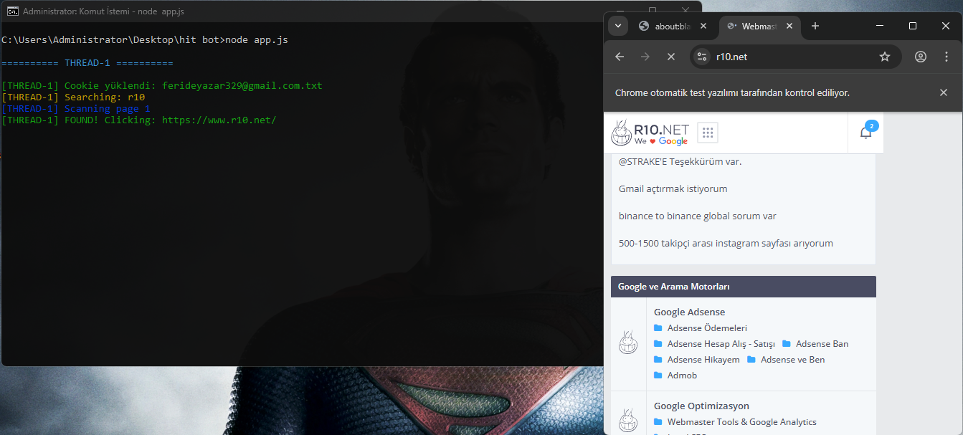963x435 pixels.
Task: Open the R10 apps grid icon
Action: [x=707, y=133]
